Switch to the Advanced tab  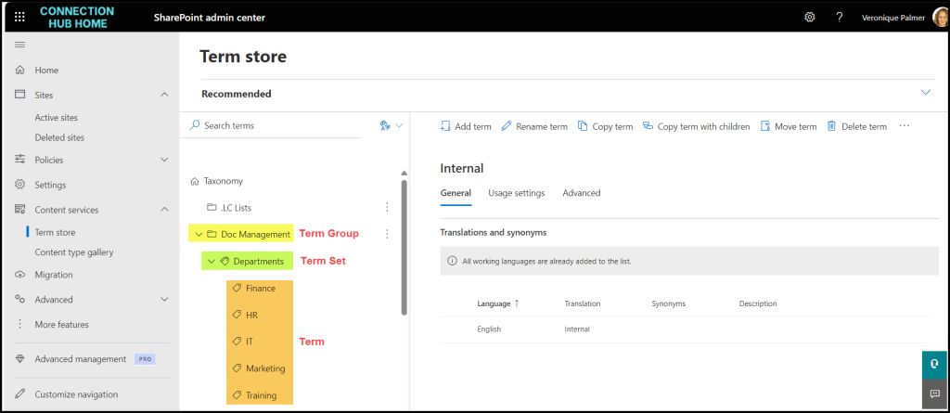582,193
